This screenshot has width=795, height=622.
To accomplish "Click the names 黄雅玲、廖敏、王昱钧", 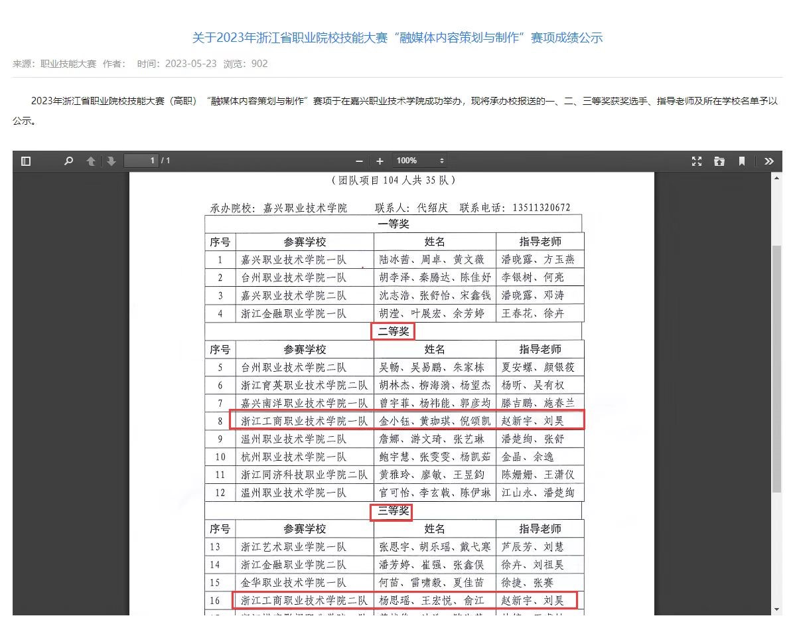I will pyautogui.click(x=431, y=475).
